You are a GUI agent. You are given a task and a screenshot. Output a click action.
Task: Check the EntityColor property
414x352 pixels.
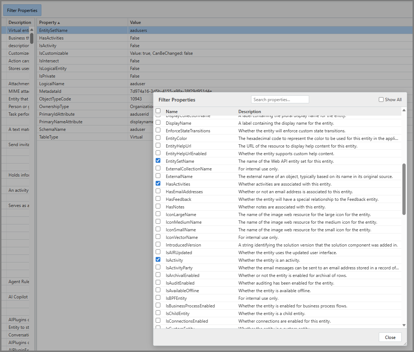pyautogui.click(x=158, y=138)
